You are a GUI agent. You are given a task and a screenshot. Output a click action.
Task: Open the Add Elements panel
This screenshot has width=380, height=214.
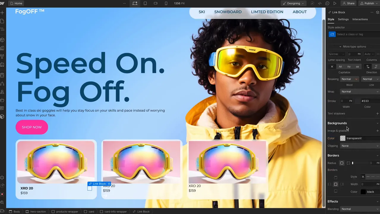point(2,13)
